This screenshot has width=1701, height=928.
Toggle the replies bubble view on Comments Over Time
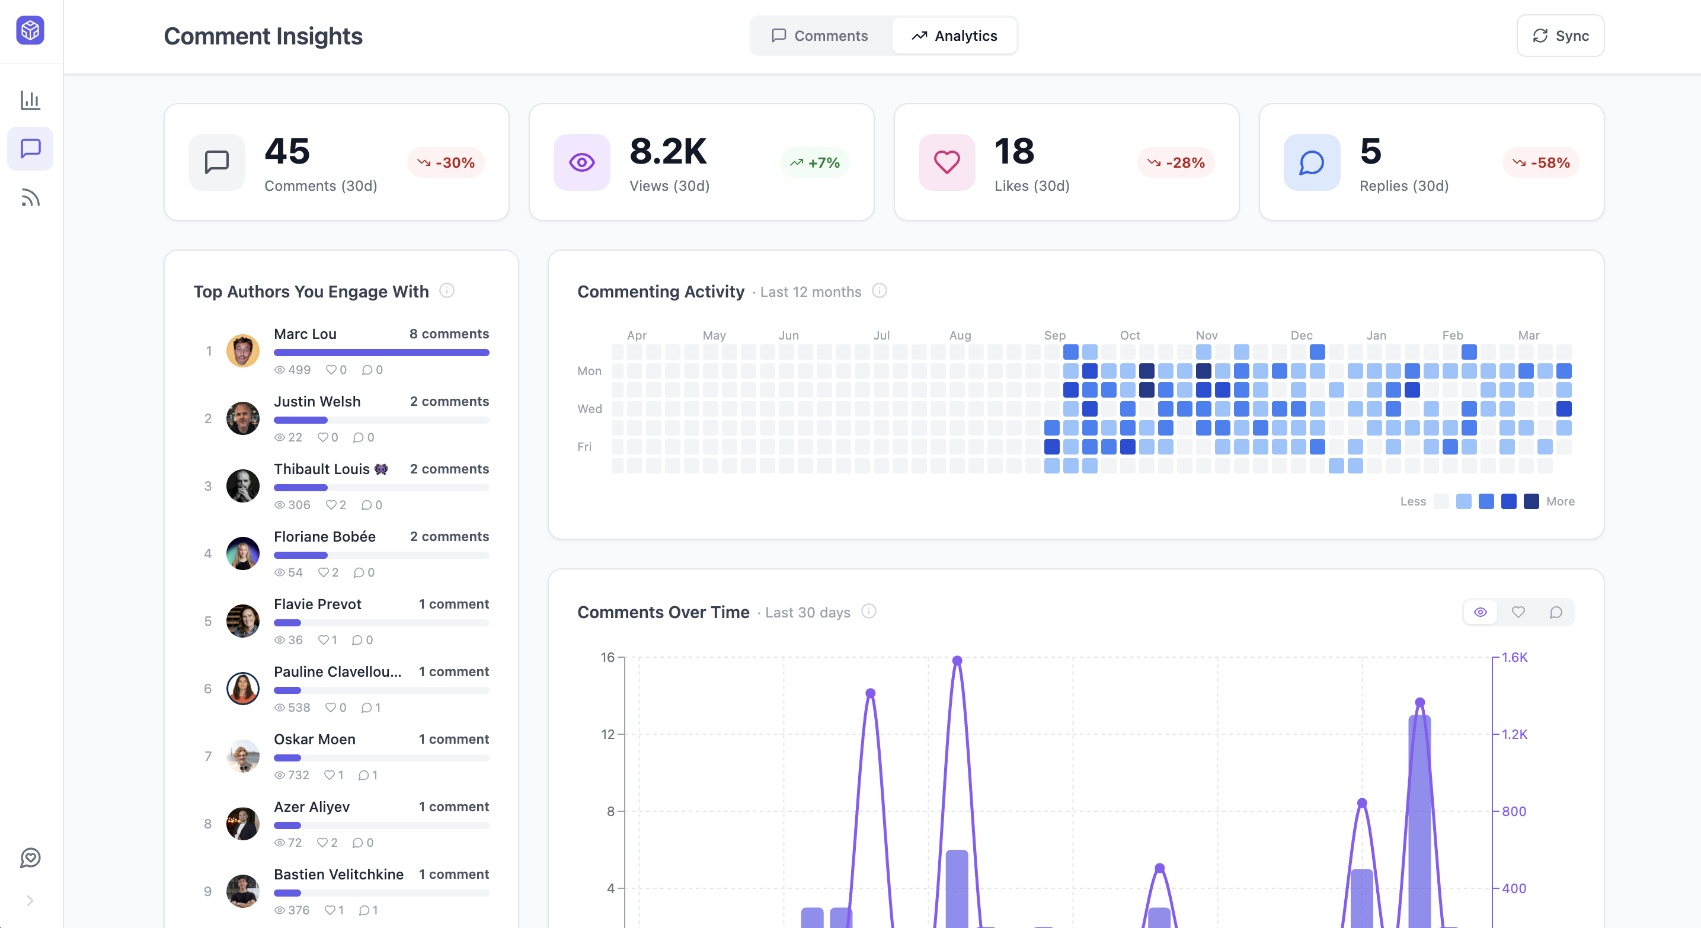pos(1556,612)
